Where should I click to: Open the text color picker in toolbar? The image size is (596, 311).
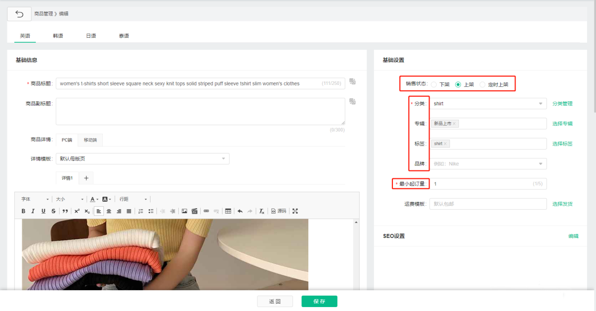coord(94,199)
